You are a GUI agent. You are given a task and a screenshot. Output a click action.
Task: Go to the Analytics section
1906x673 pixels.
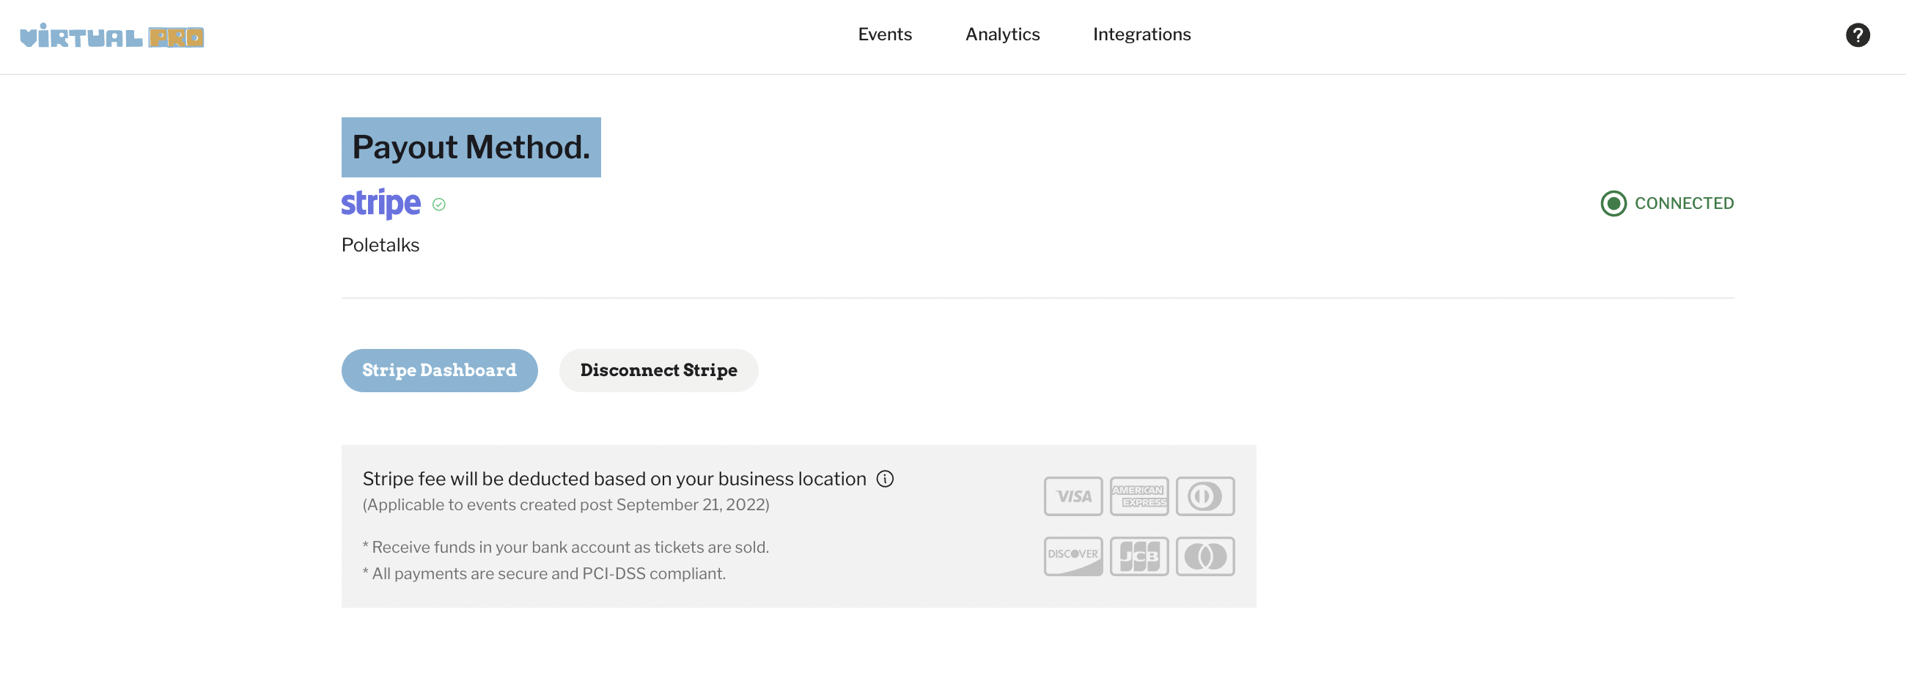coord(1002,34)
